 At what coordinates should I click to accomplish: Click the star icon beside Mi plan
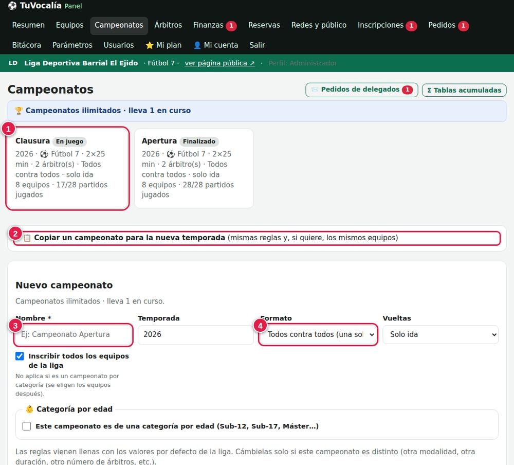coord(150,45)
